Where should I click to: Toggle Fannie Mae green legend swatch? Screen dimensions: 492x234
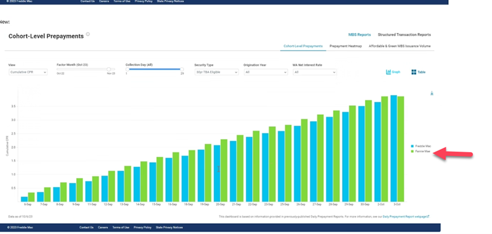pos(412,152)
